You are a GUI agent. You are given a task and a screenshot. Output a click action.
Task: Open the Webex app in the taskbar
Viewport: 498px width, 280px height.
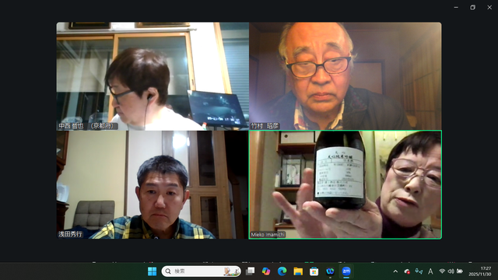pos(330,271)
